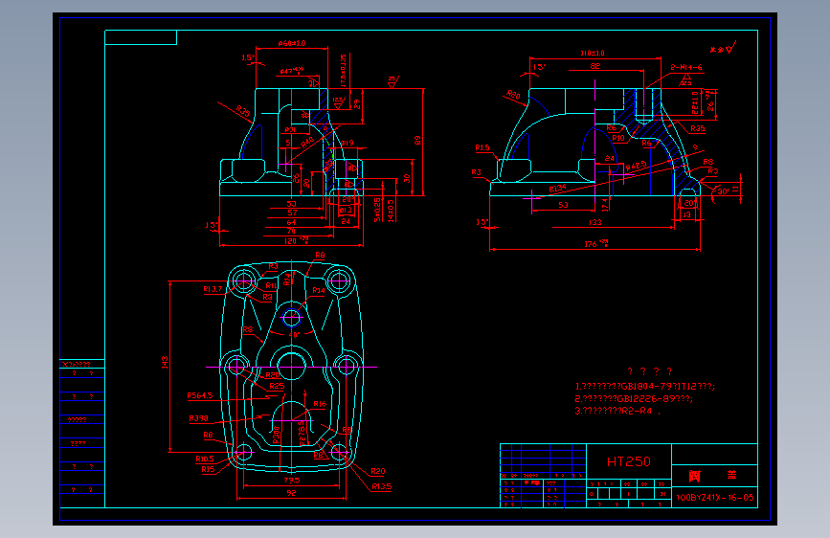Click the 92 width dimension in plan view
The height and width of the screenshot is (538, 830).
[291, 493]
